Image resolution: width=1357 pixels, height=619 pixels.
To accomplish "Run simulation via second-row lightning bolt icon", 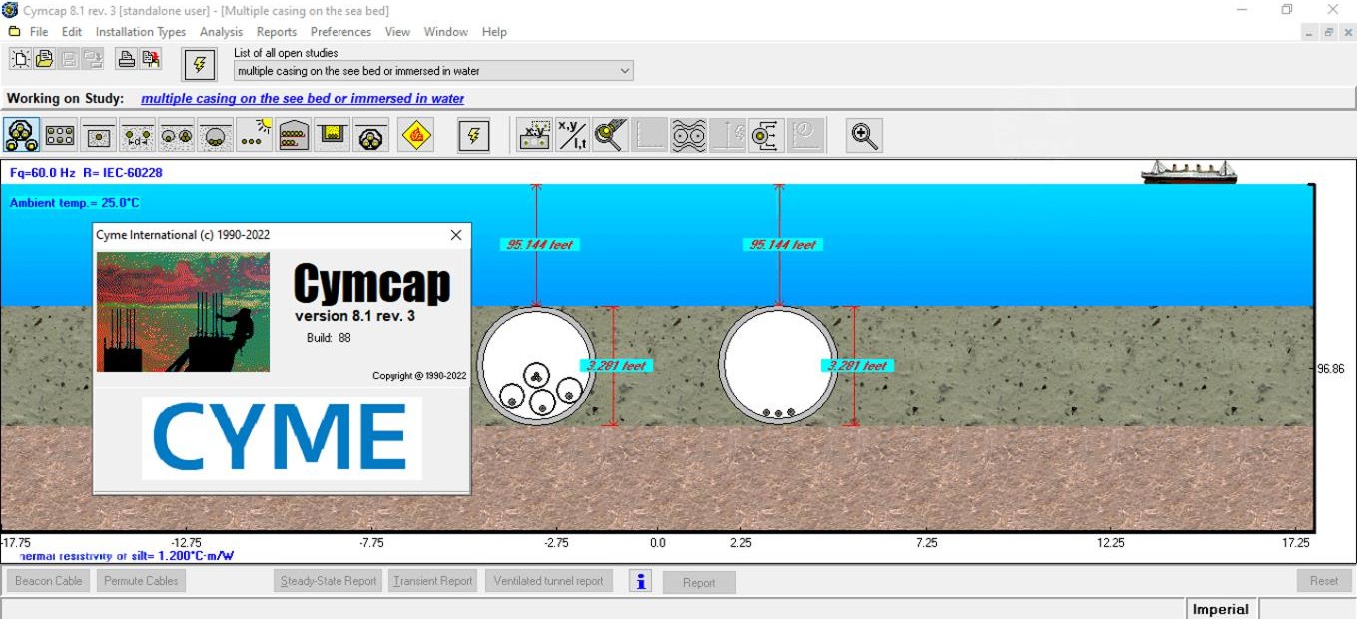I will tap(474, 135).
